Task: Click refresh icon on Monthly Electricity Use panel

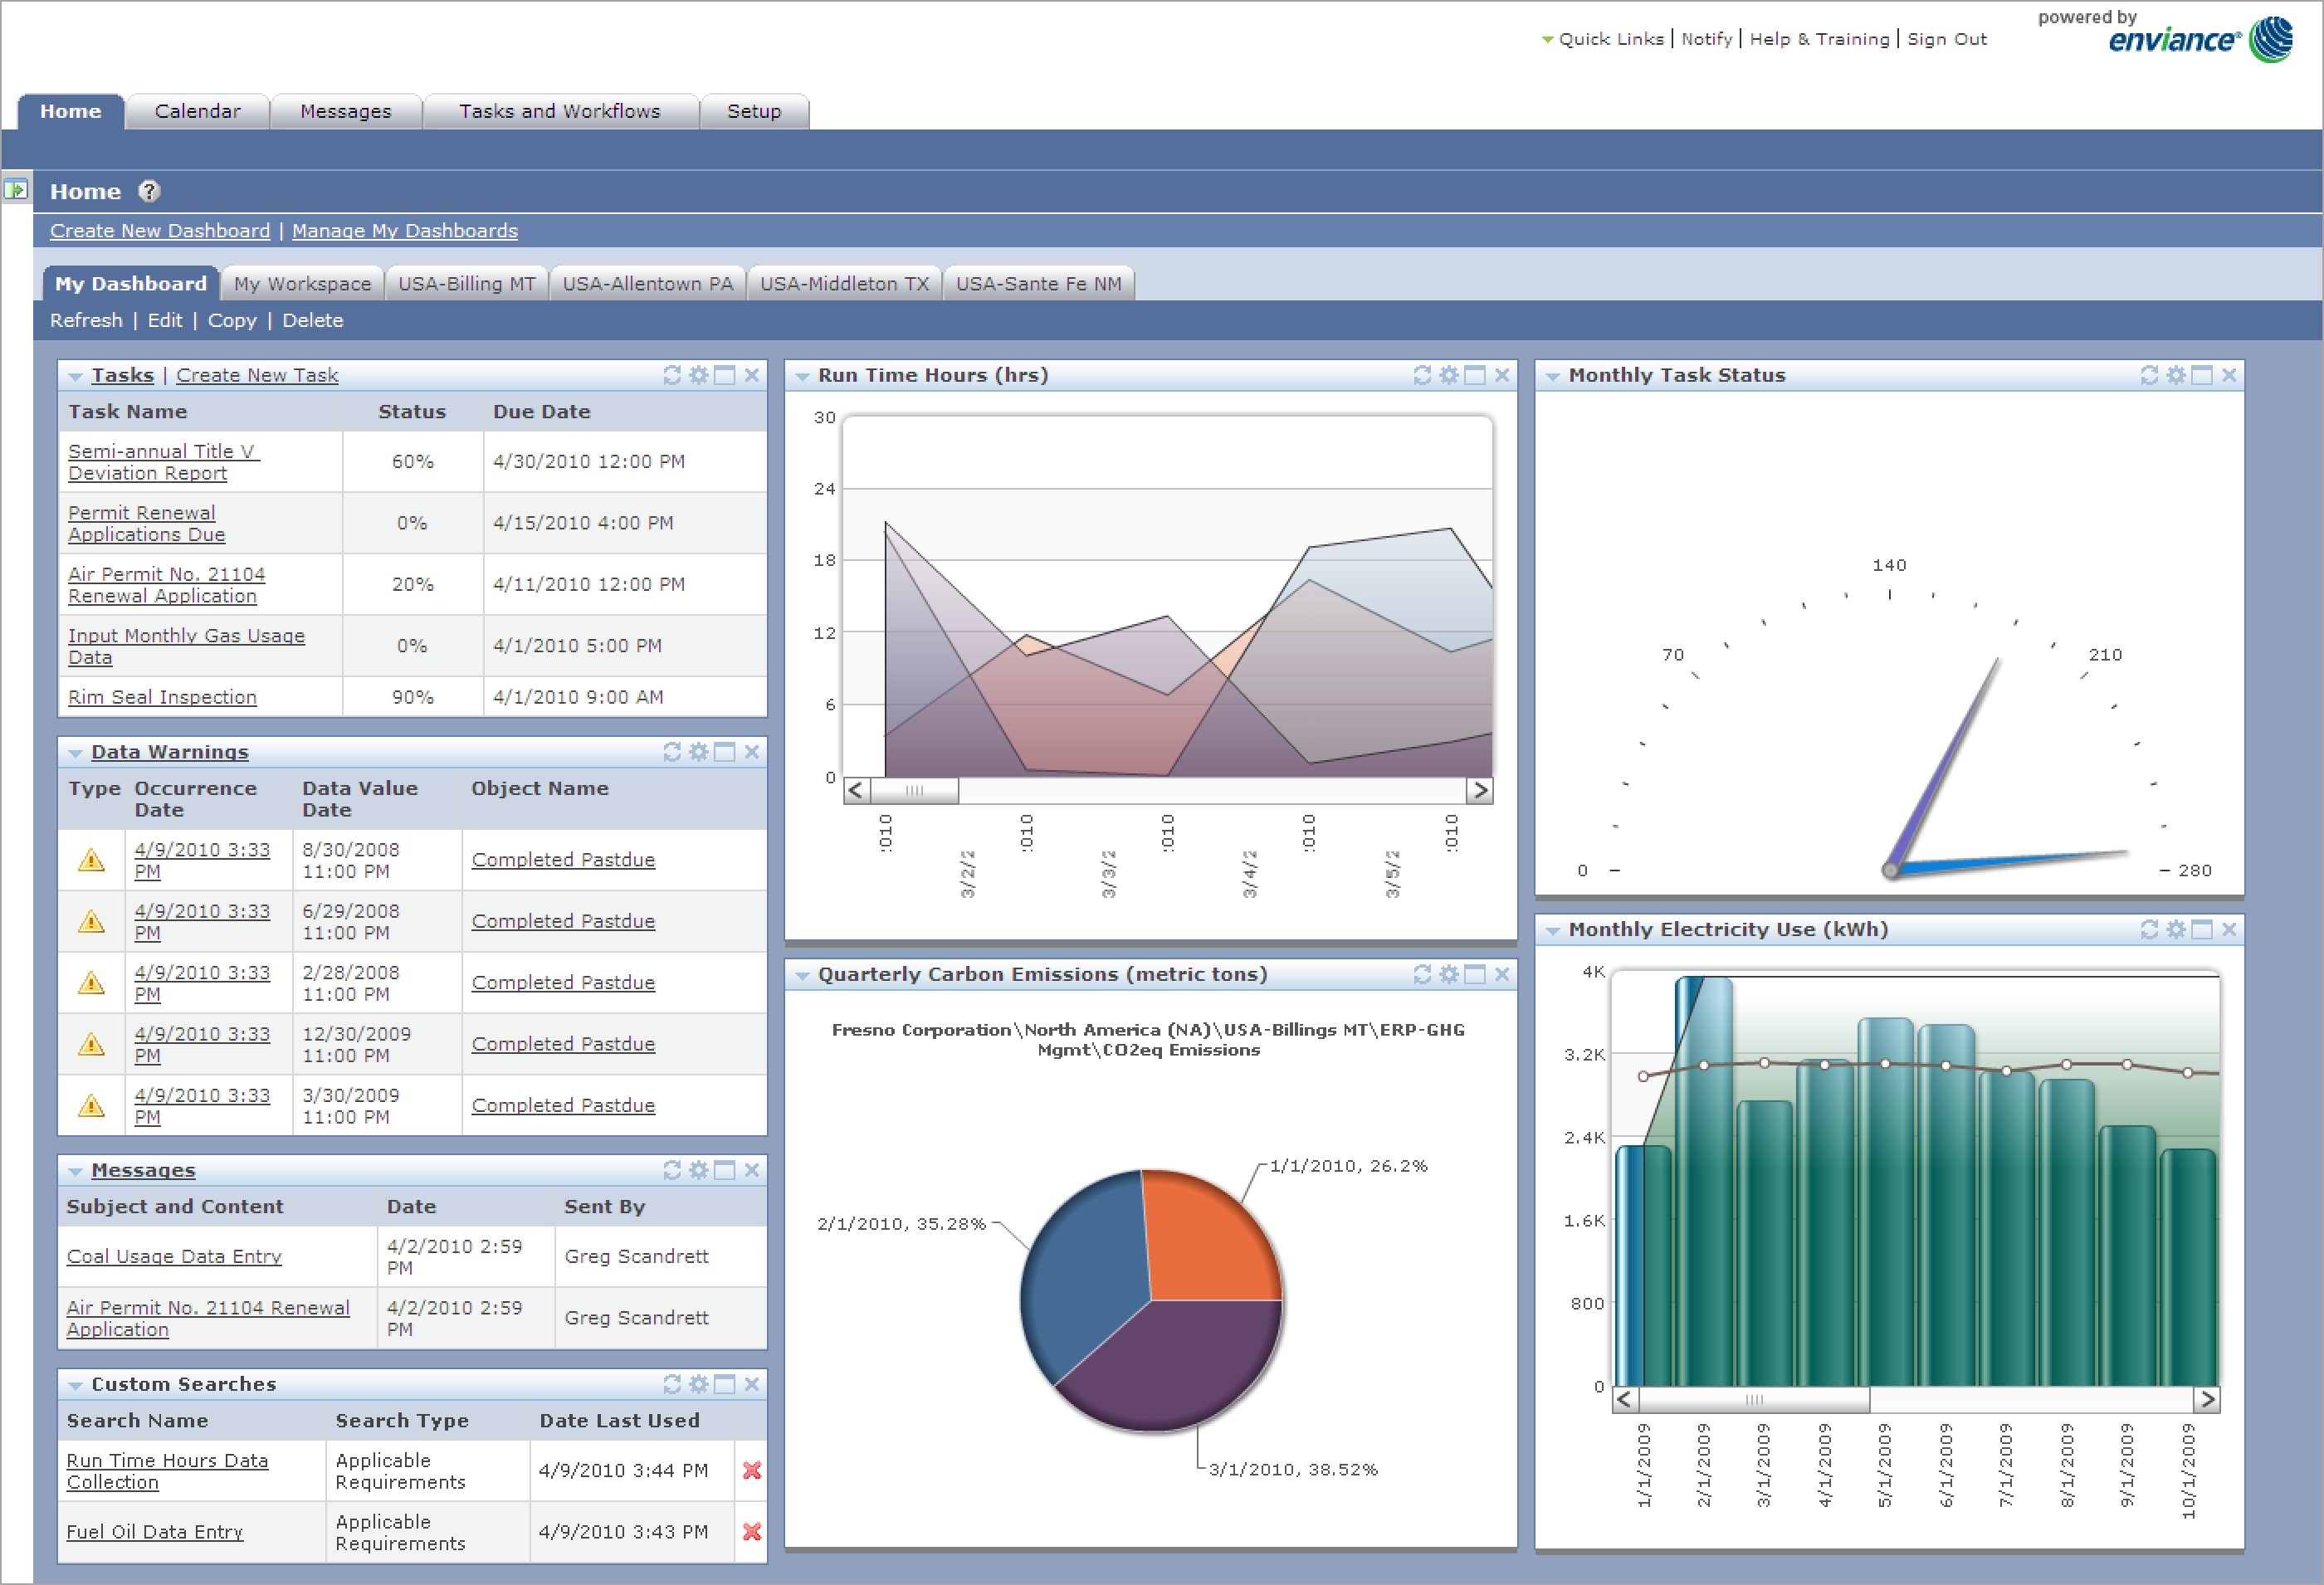Action: point(2149,929)
